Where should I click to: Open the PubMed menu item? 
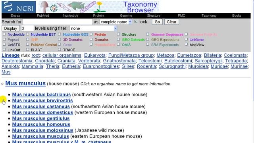(x=43, y=15)
